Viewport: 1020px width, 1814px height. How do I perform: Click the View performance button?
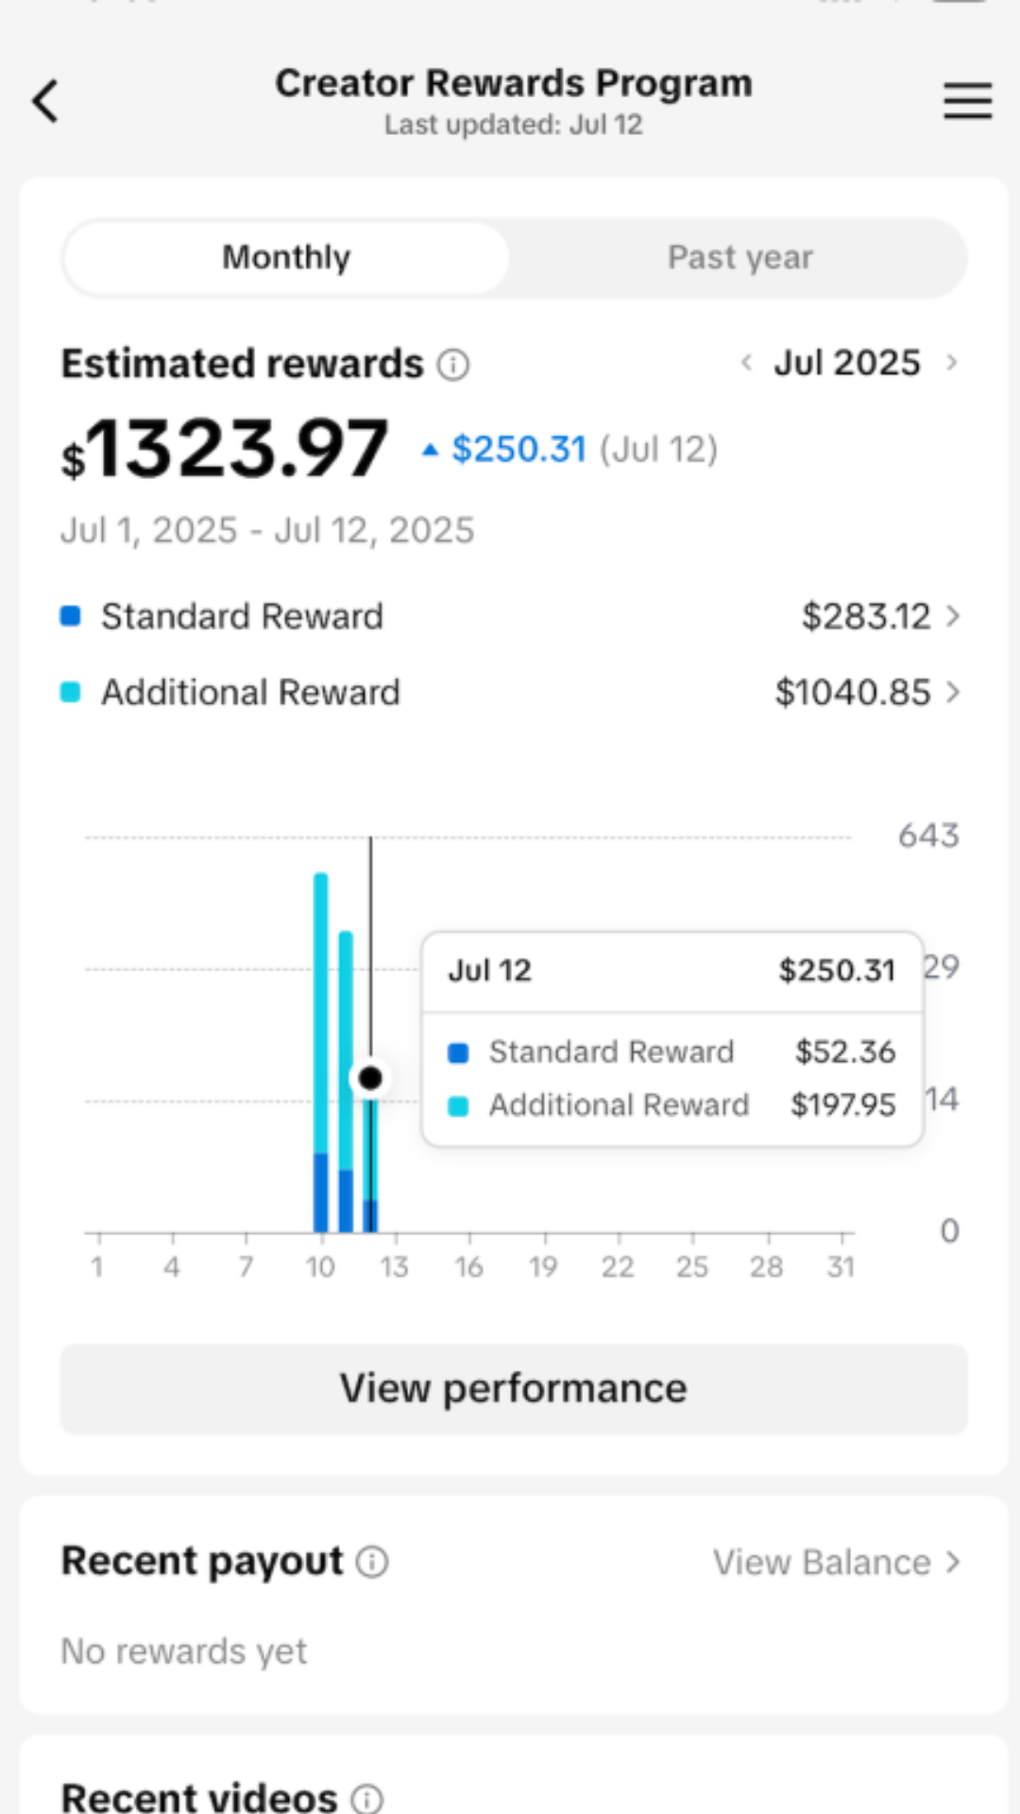[514, 1389]
